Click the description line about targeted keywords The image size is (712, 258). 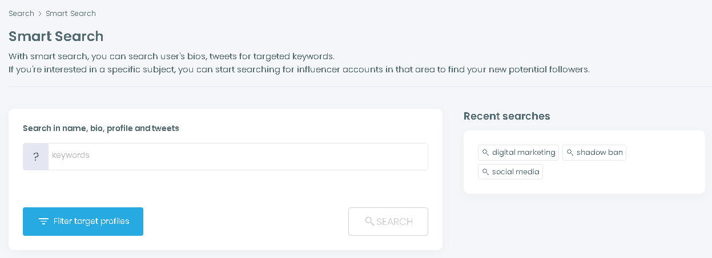pyautogui.click(x=171, y=57)
